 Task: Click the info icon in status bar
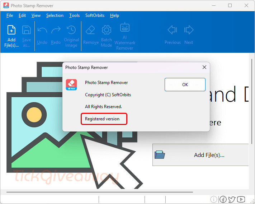point(213,199)
